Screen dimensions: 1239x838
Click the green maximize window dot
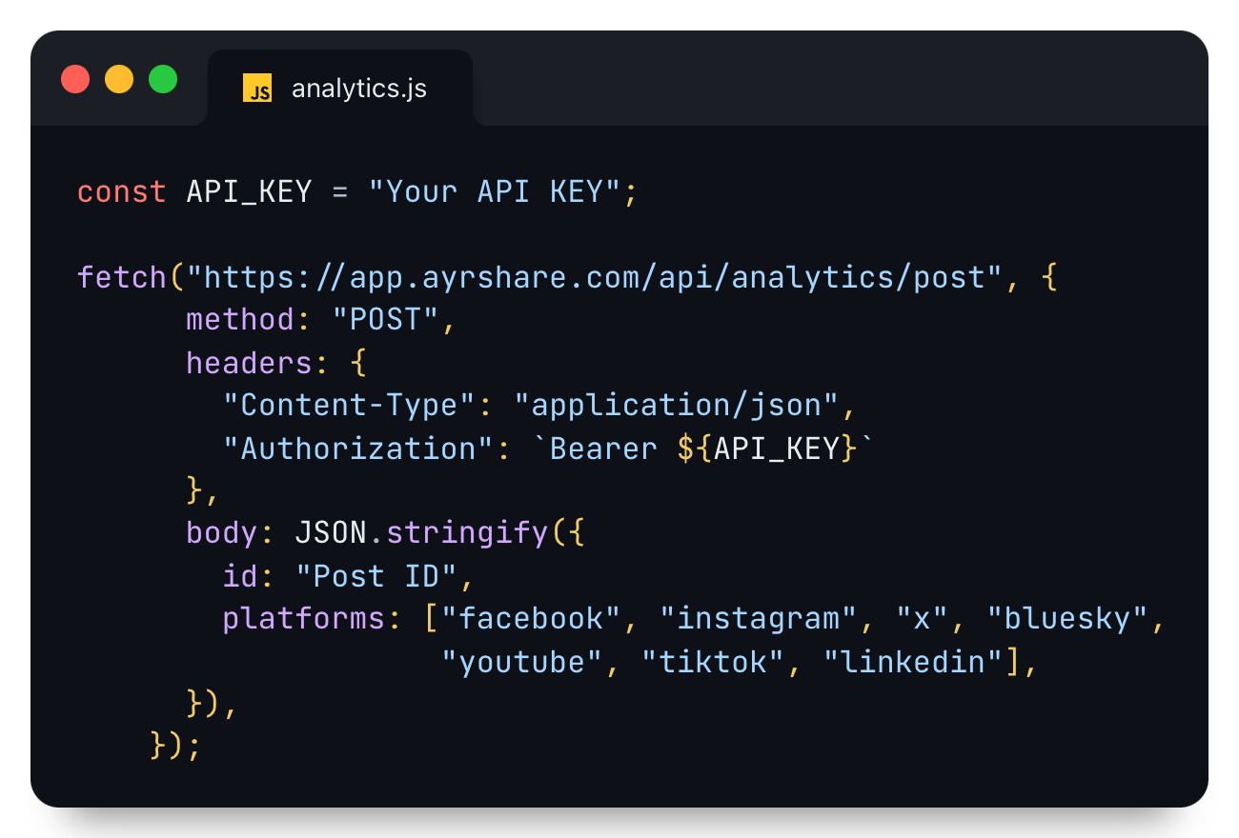point(163,79)
